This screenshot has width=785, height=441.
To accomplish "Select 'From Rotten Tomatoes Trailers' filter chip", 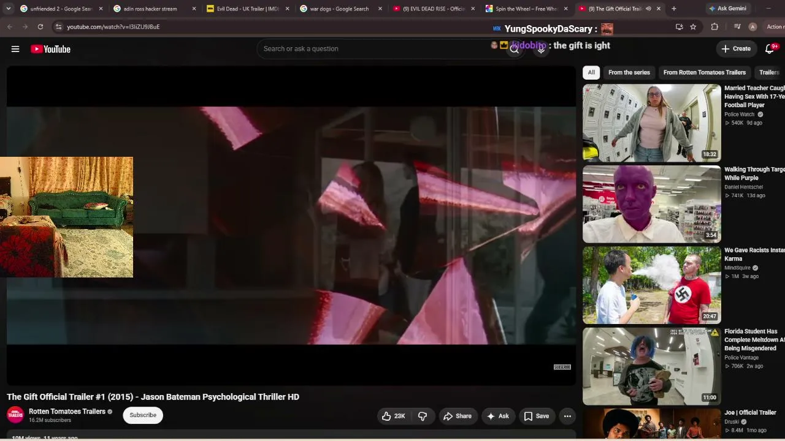I will tap(705, 72).
